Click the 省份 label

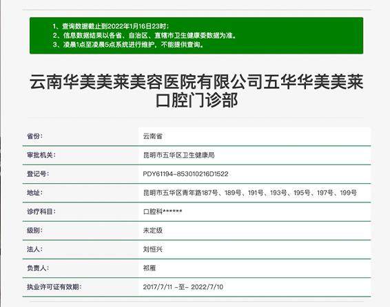(34, 136)
